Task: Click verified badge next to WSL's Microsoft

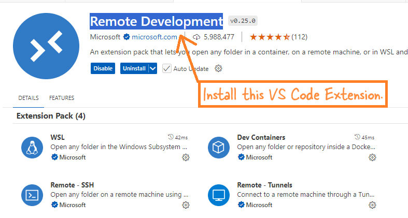Action: (54, 157)
